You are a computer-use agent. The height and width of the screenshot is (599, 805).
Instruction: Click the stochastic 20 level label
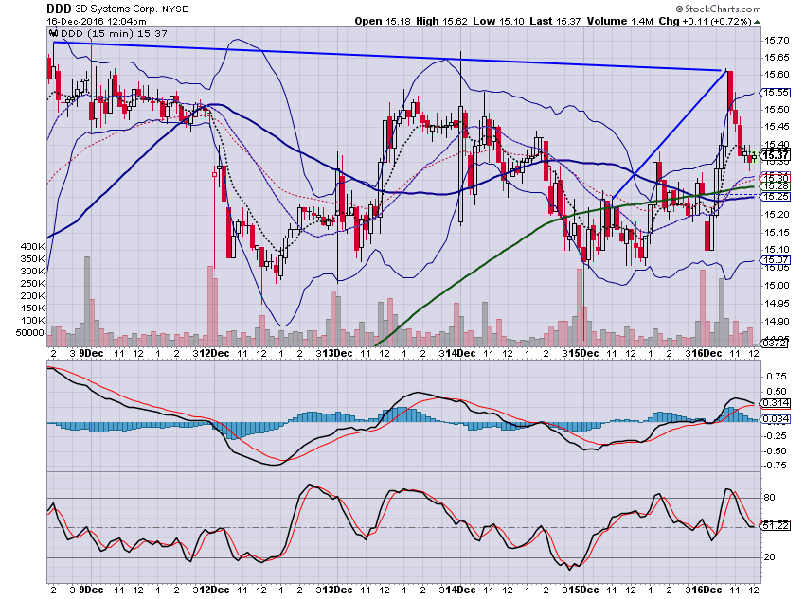tap(769, 557)
